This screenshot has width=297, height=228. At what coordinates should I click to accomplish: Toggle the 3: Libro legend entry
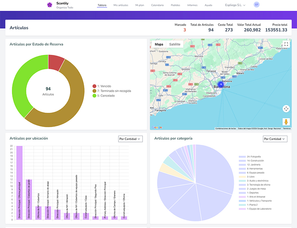(x=247, y=176)
